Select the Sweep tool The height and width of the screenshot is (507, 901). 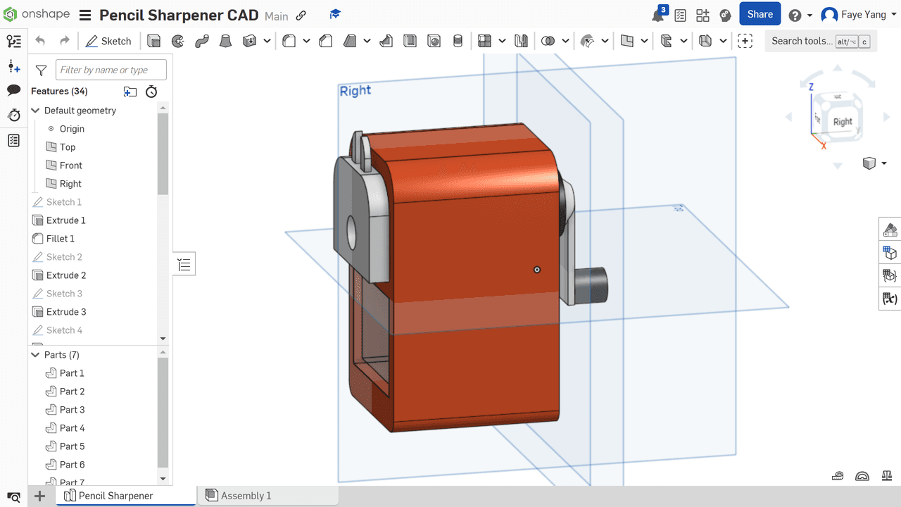tap(202, 42)
